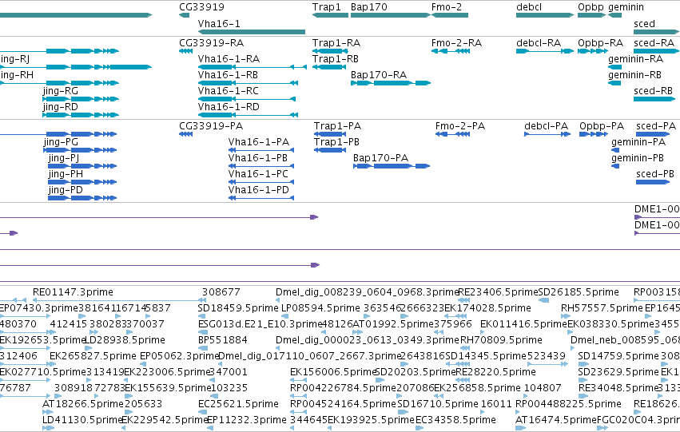Select the CG33919 gene label
Screen dimensions: 680x432
click(x=201, y=7)
